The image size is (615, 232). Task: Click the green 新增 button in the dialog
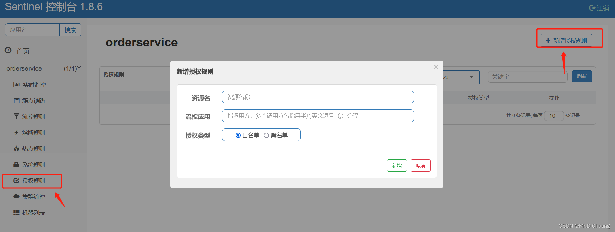point(397,165)
